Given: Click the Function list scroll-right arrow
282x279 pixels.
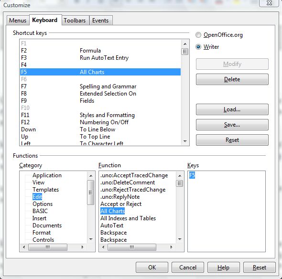Looking at the screenshot, I should pos(171,247).
